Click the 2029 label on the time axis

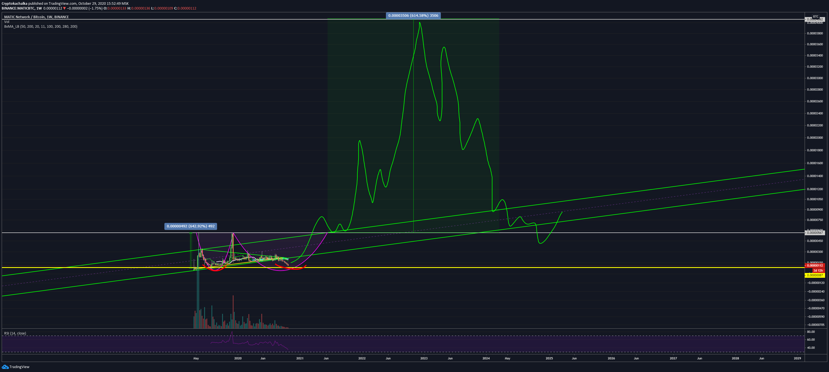click(797, 358)
